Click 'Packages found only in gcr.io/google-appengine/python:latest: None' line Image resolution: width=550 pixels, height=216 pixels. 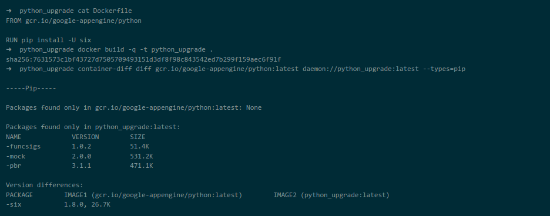(x=133, y=107)
